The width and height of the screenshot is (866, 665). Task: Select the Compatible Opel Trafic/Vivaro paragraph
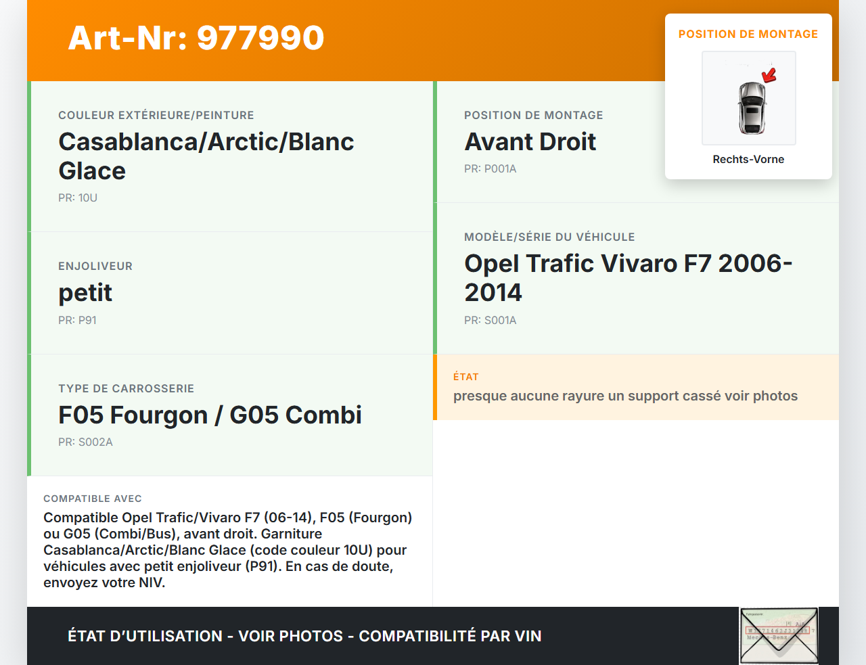(x=228, y=550)
